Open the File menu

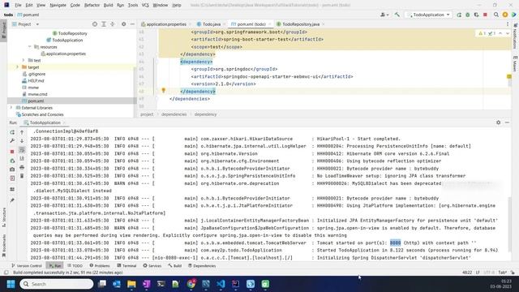pos(18,5)
